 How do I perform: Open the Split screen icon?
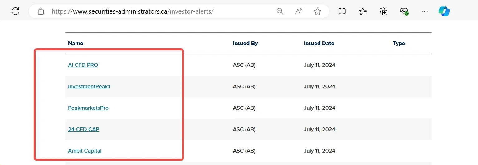coord(342,11)
